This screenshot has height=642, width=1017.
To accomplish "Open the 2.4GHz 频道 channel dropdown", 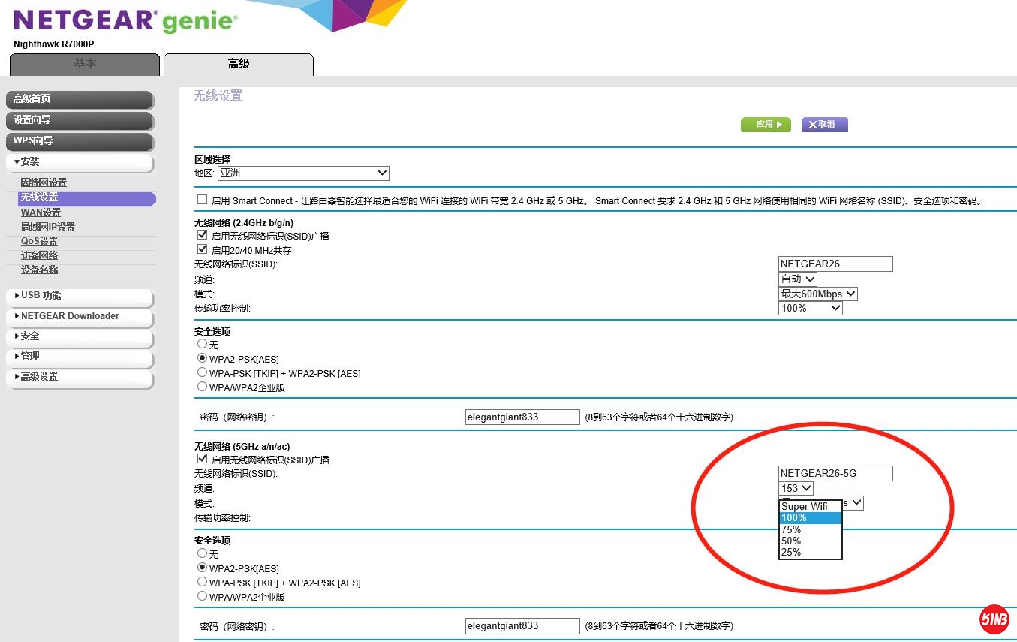I will pos(797,279).
